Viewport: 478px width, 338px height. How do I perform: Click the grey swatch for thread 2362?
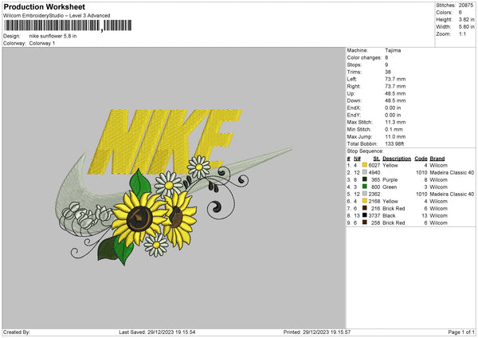point(365,194)
